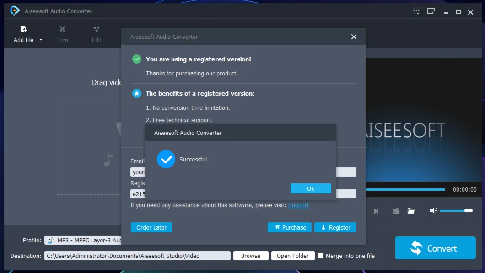485x273 pixels.
Task: Click the Browse button
Action: click(x=251, y=256)
